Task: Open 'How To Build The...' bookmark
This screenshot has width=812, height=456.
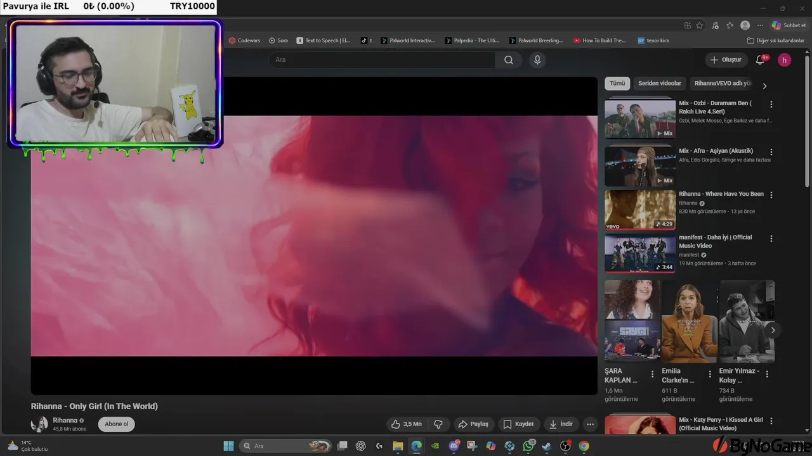Action: (599, 41)
